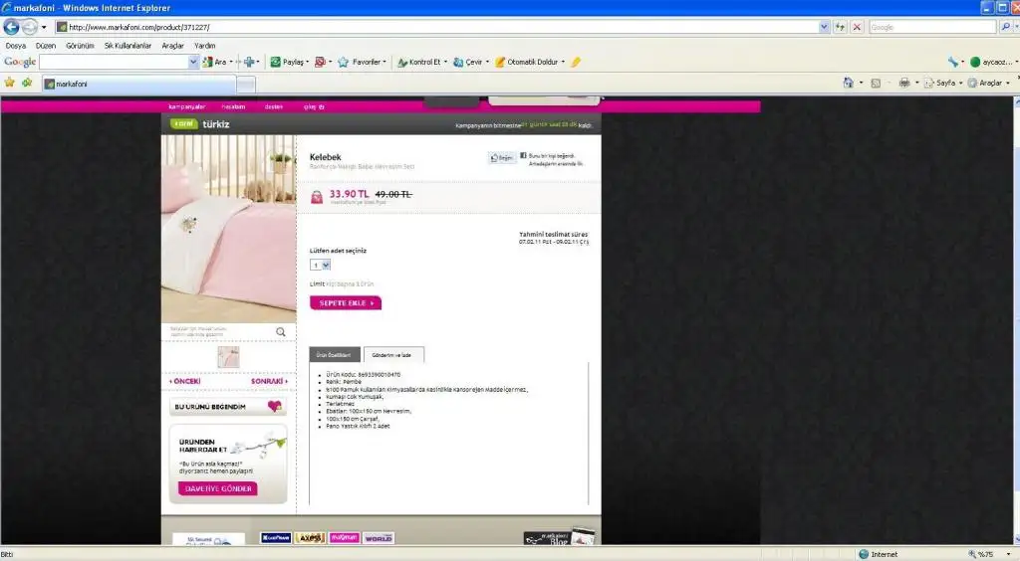Click the Refresh icon beside the address bar

[x=840, y=27]
